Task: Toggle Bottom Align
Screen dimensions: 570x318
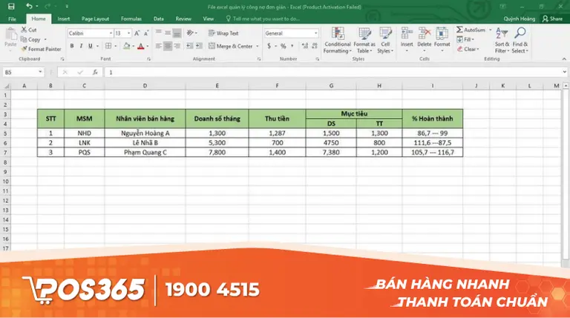Action: (177, 33)
